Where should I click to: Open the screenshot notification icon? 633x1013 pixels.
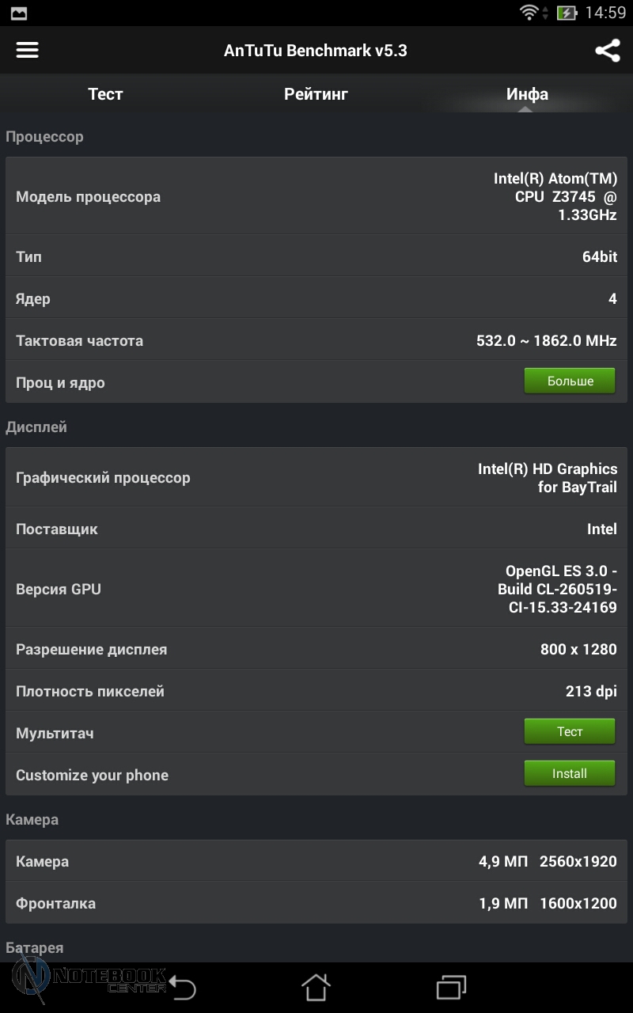coord(17,13)
